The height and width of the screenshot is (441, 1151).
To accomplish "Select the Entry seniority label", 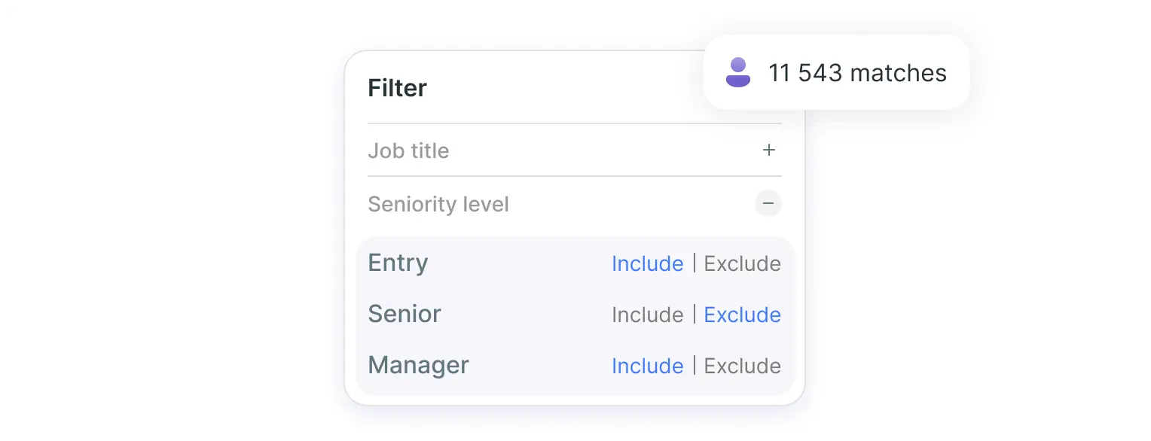I will tap(398, 263).
